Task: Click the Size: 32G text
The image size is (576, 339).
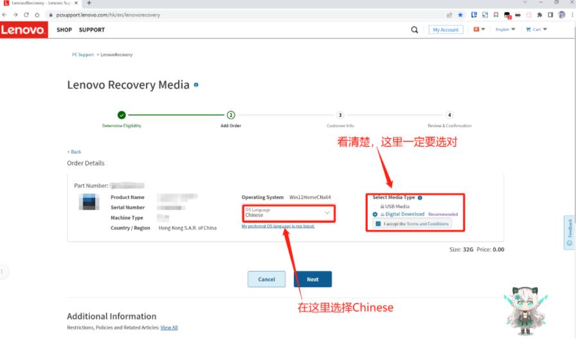Action: coord(461,250)
